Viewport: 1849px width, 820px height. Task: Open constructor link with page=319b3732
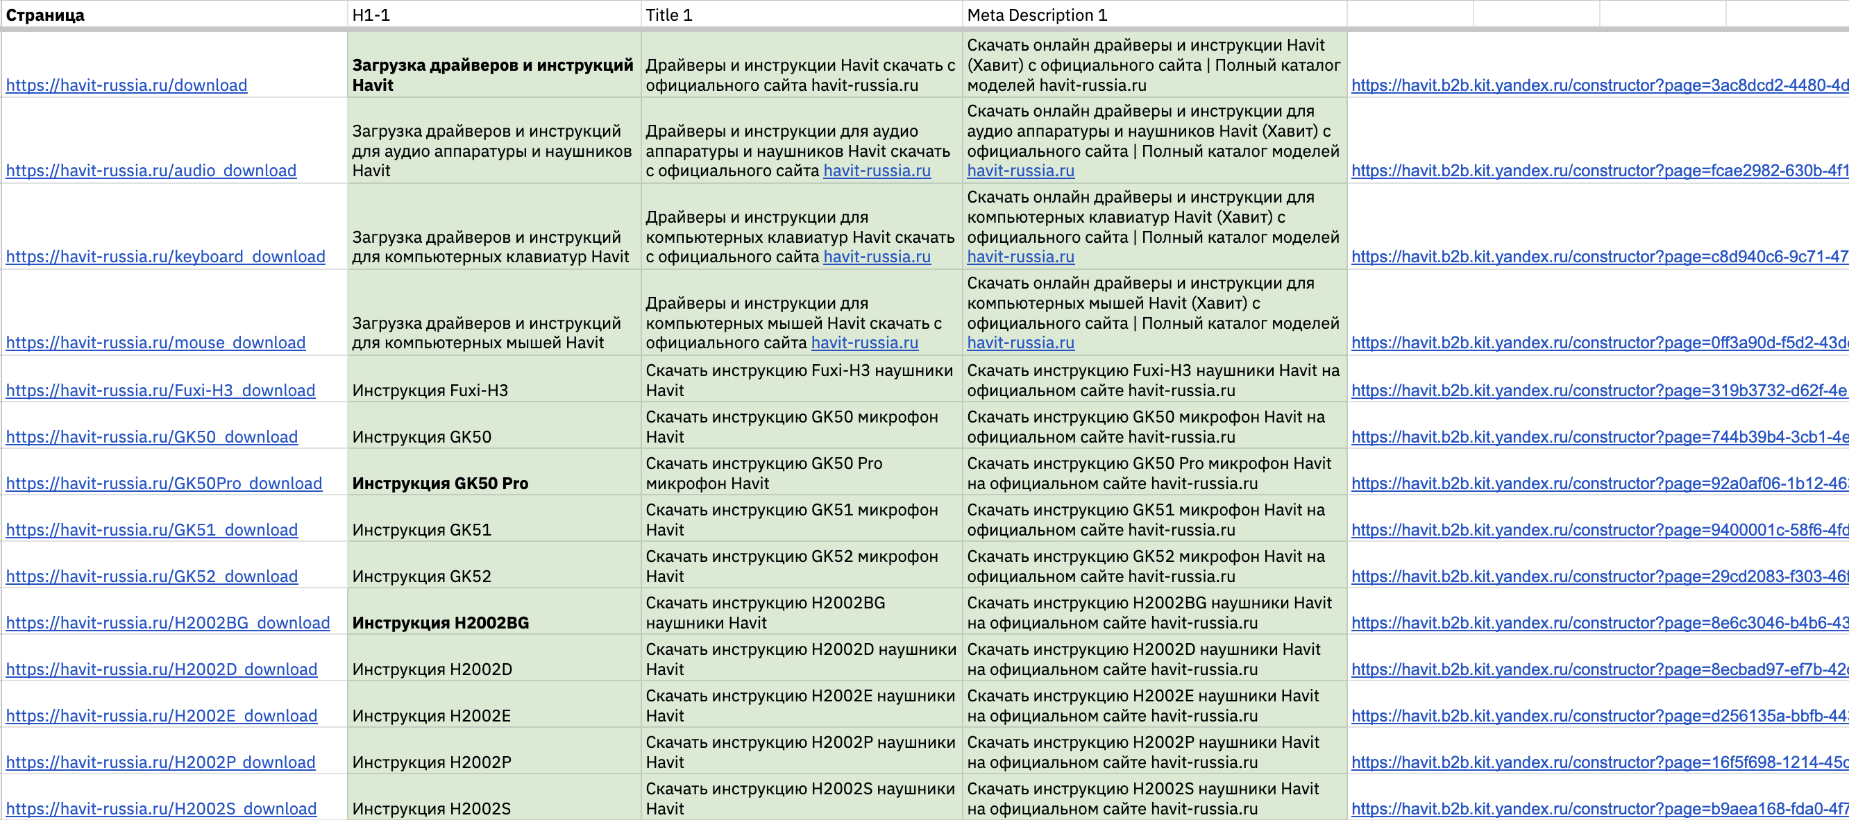coord(1600,391)
